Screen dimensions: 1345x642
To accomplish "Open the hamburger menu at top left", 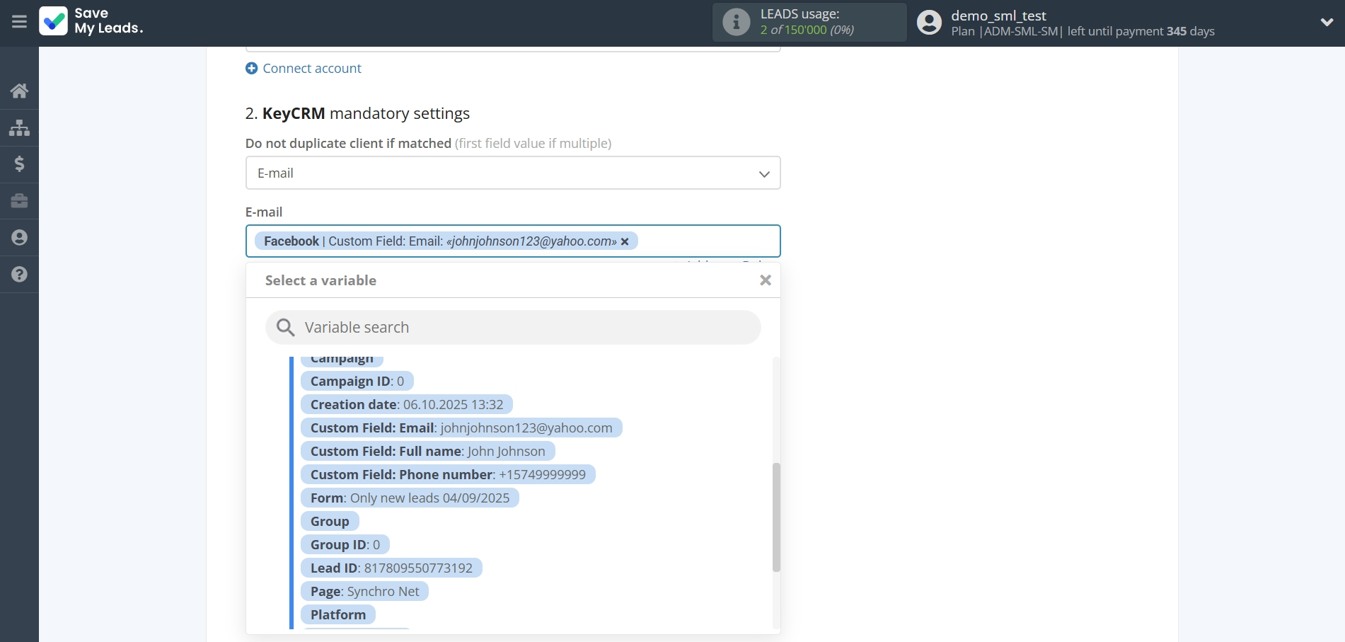I will pyautogui.click(x=18, y=22).
